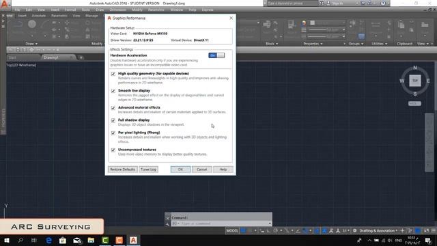The width and height of the screenshot is (437, 246).
Task: Toggle Ortho mode in status bar
Action: [268, 231]
